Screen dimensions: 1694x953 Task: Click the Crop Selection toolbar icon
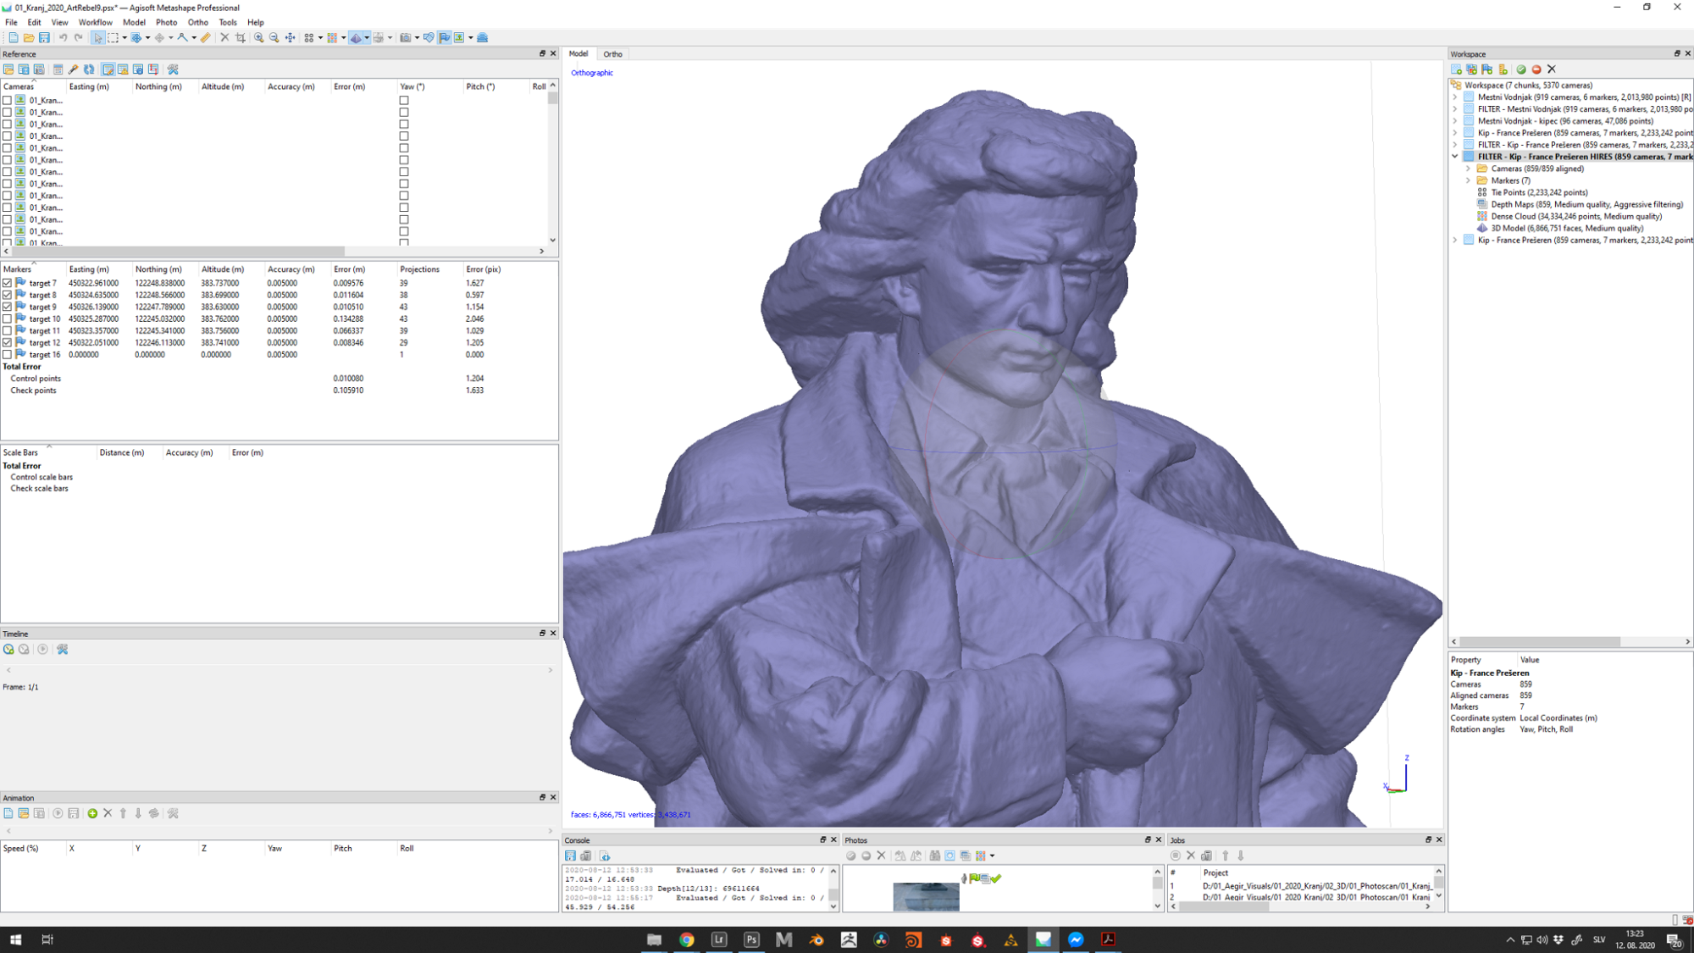click(x=241, y=37)
